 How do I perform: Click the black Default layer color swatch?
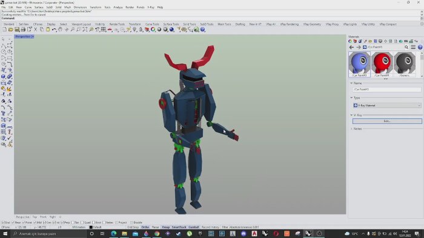coord(91,227)
